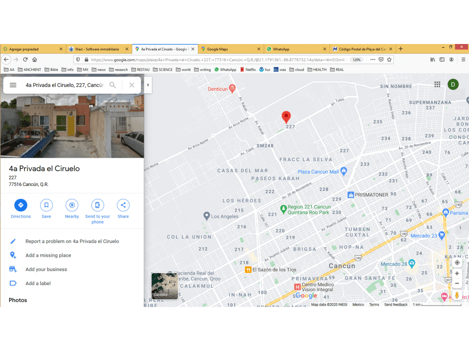
Task: Click the browser reload button
Action: click(x=25, y=60)
